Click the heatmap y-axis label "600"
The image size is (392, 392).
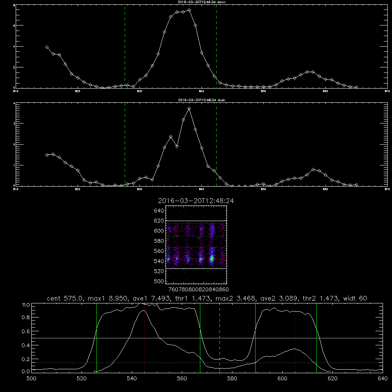coord(159,231)
